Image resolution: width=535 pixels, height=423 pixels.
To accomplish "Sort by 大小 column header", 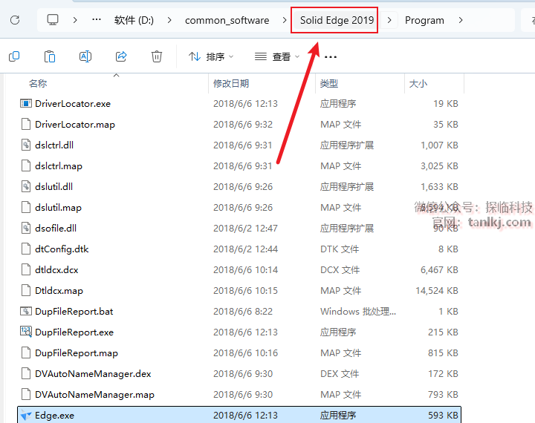I will [x=418, y=84].
